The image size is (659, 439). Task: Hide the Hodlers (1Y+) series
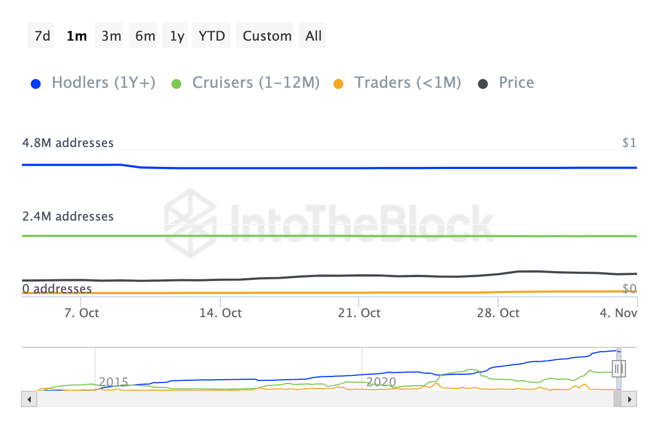103,82
